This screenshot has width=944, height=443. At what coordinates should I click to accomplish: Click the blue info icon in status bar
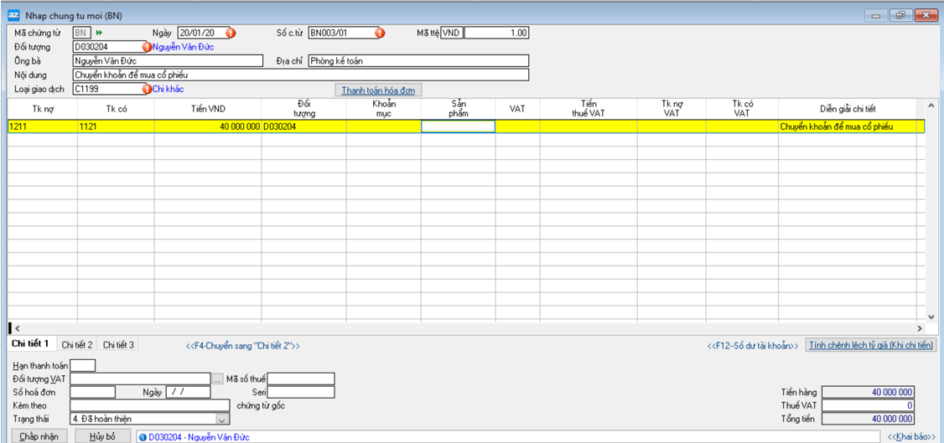(143, 437)
